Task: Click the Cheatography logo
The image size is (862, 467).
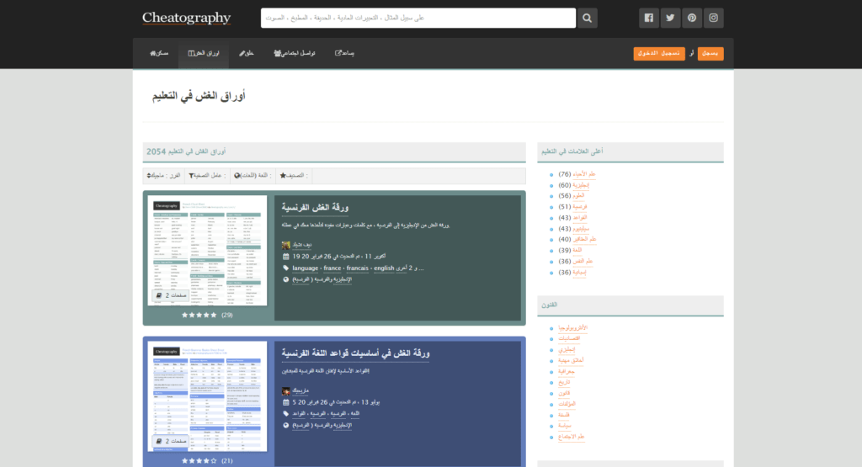Action: (186, 19)
